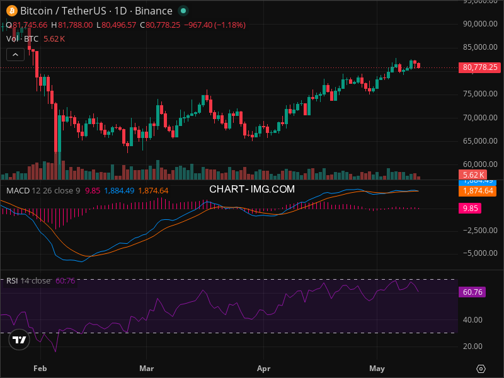This screenshot has width=504, height=378.
Task: Click the 40.00 RSI axis label
Action: [472, 320]
